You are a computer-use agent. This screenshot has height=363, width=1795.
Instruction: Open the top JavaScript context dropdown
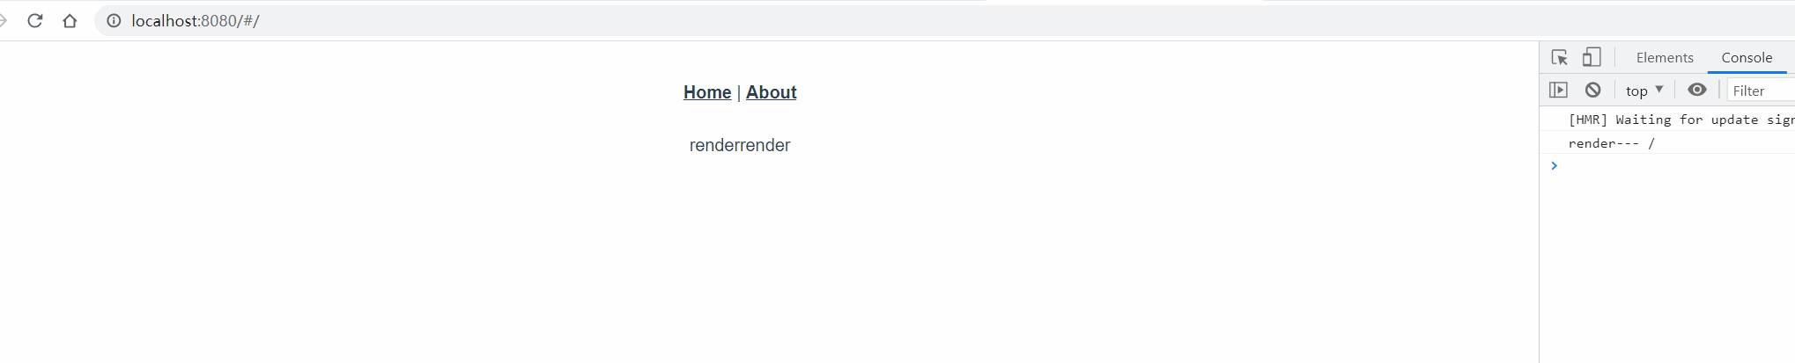[1644, 91]
